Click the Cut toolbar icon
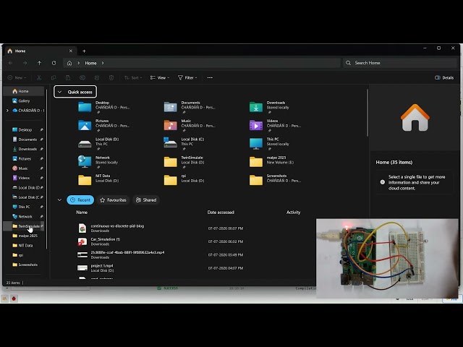 click(39, 77)
